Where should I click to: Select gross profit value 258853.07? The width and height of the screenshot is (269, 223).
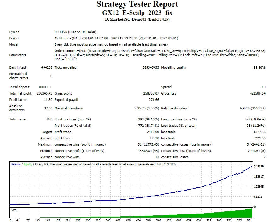(151, 93)
